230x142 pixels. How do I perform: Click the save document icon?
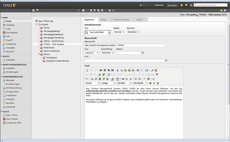pyautogui.click(x=91, y=10)
